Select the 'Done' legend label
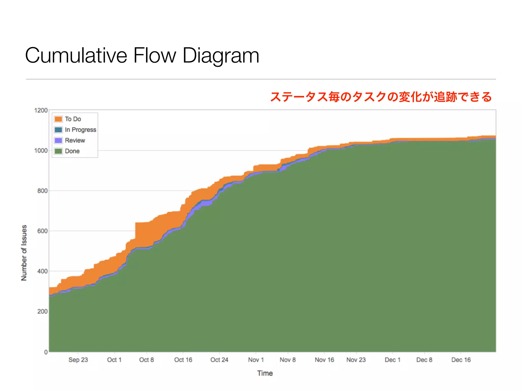 coord(72,151)
